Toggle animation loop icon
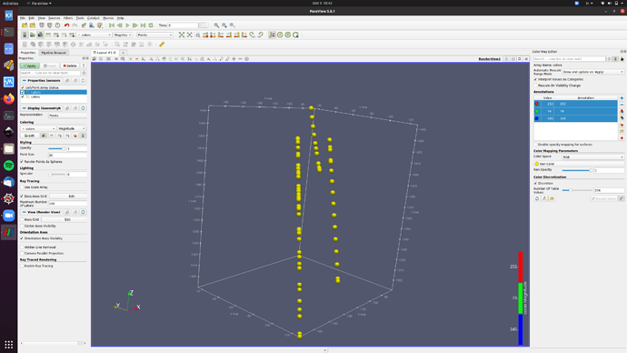The height and width of the screenshot is (353, 627). pyautogui.click(x=151, y=25)
